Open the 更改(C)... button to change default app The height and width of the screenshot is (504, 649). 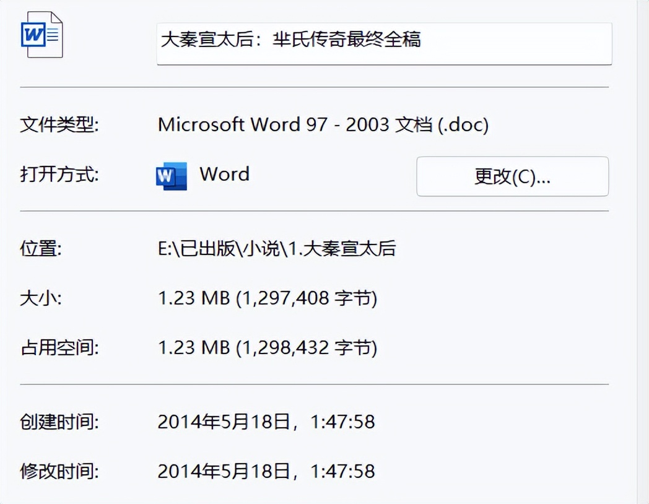(x=513, y=176)
